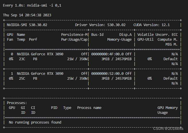Click the 'Compute M.' header
The width and height of the screenshot is (188, 133).
[168, 40]
